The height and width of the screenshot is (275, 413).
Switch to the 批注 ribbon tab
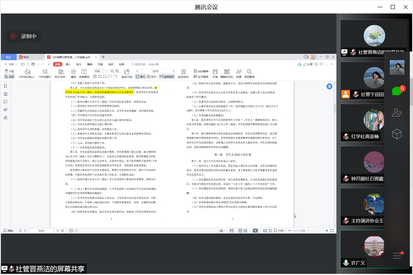click(79, 64)
